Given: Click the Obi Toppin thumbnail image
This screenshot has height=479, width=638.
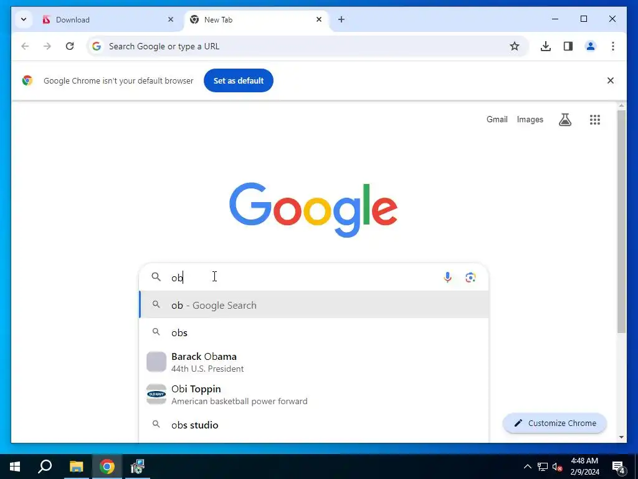Looking at the screenshot, I should [156, 394].
